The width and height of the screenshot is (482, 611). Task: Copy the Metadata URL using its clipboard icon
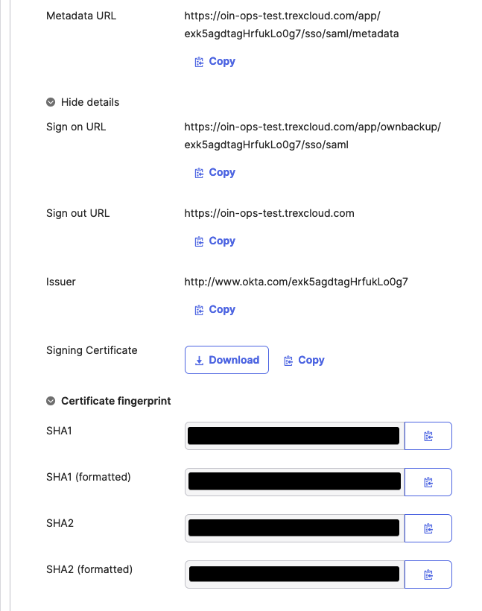198,61
